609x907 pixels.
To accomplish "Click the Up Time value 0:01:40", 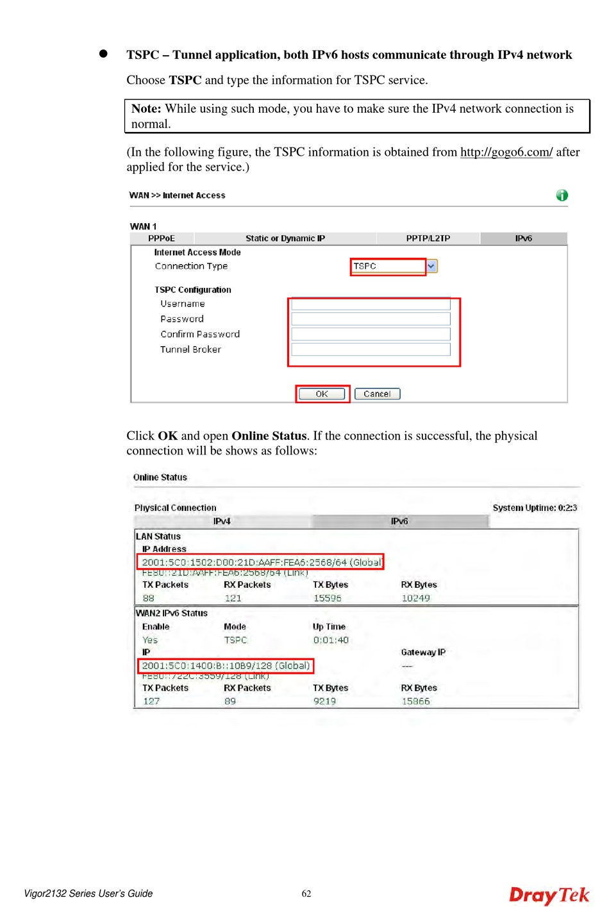I will click(x=331, y=640).
